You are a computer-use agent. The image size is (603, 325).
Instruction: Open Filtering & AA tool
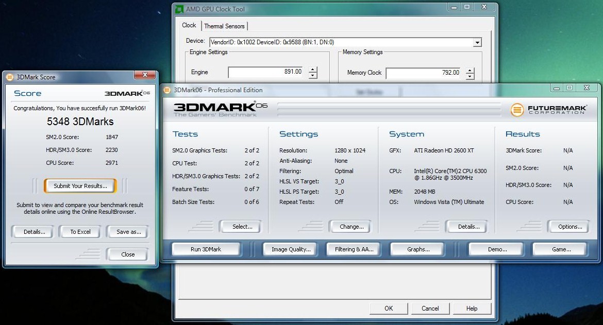[x=354, y=249]
